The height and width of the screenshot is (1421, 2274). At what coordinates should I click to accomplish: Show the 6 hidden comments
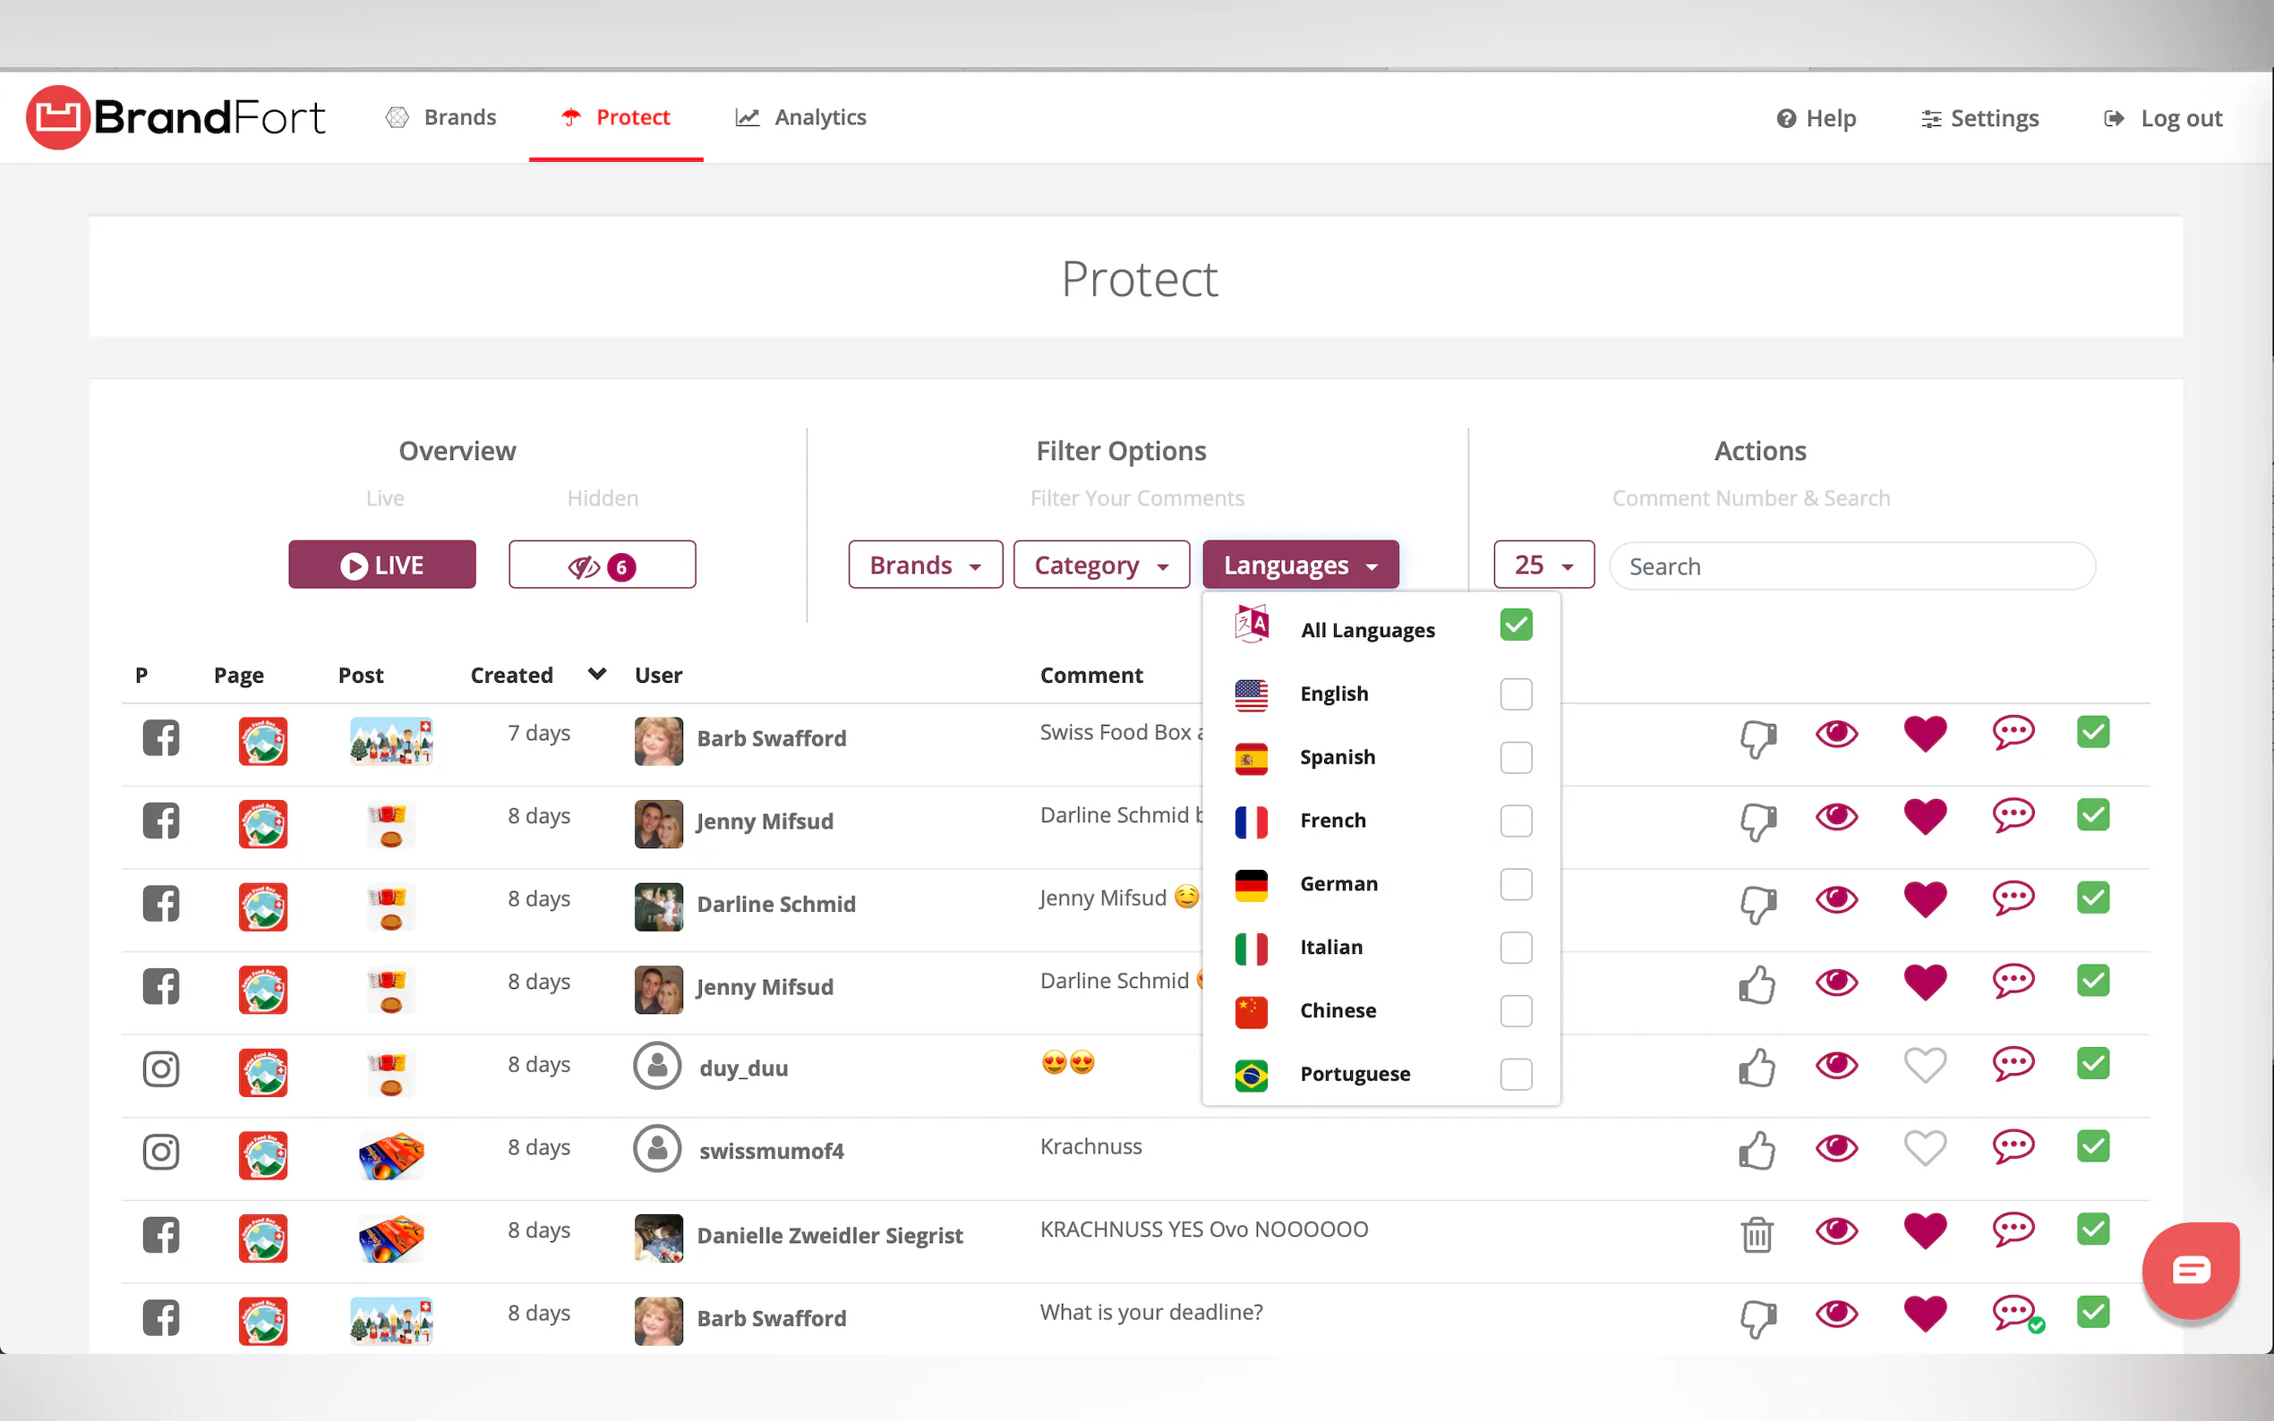(602, 565)
